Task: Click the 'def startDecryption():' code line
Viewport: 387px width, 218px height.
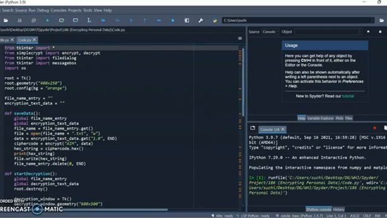Action: pos(31,174)
